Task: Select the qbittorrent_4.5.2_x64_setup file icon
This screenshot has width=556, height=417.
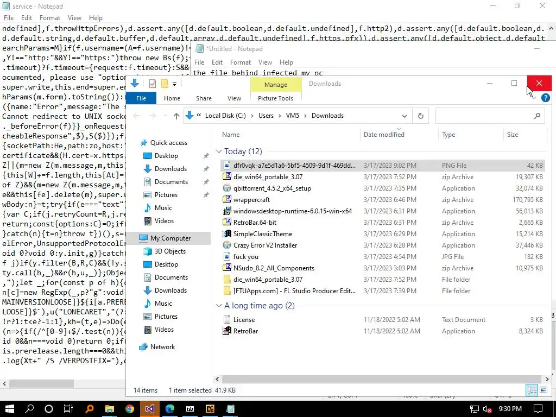Action: coord(226,188)
